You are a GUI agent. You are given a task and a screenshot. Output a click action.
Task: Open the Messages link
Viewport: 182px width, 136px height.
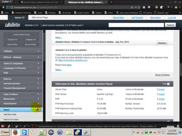pos(155,17)
